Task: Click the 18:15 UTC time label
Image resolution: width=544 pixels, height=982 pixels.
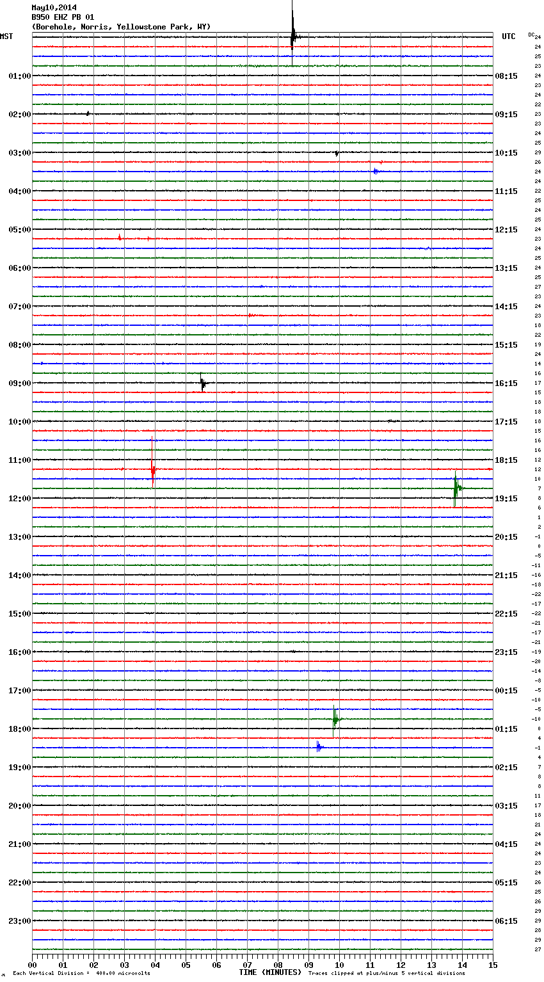Action: pyautogui.click(x=506, y=460)
